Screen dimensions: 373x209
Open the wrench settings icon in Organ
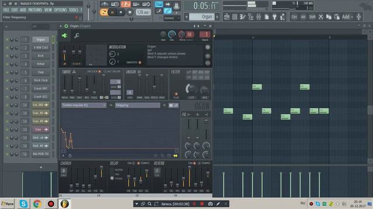pos(76,35)
